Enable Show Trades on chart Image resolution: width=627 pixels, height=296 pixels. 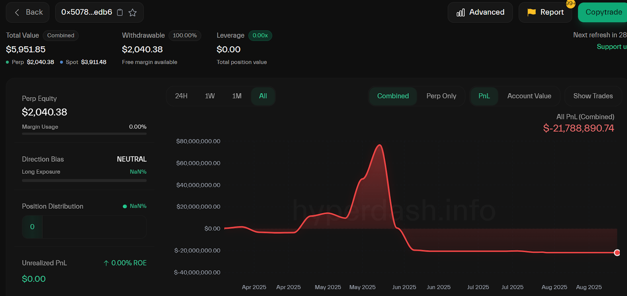click(x=593, y=96)
